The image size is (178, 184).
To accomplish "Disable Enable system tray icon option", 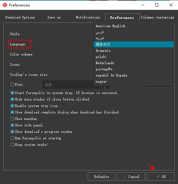I will pyautogui.click(x=12, y=106).
